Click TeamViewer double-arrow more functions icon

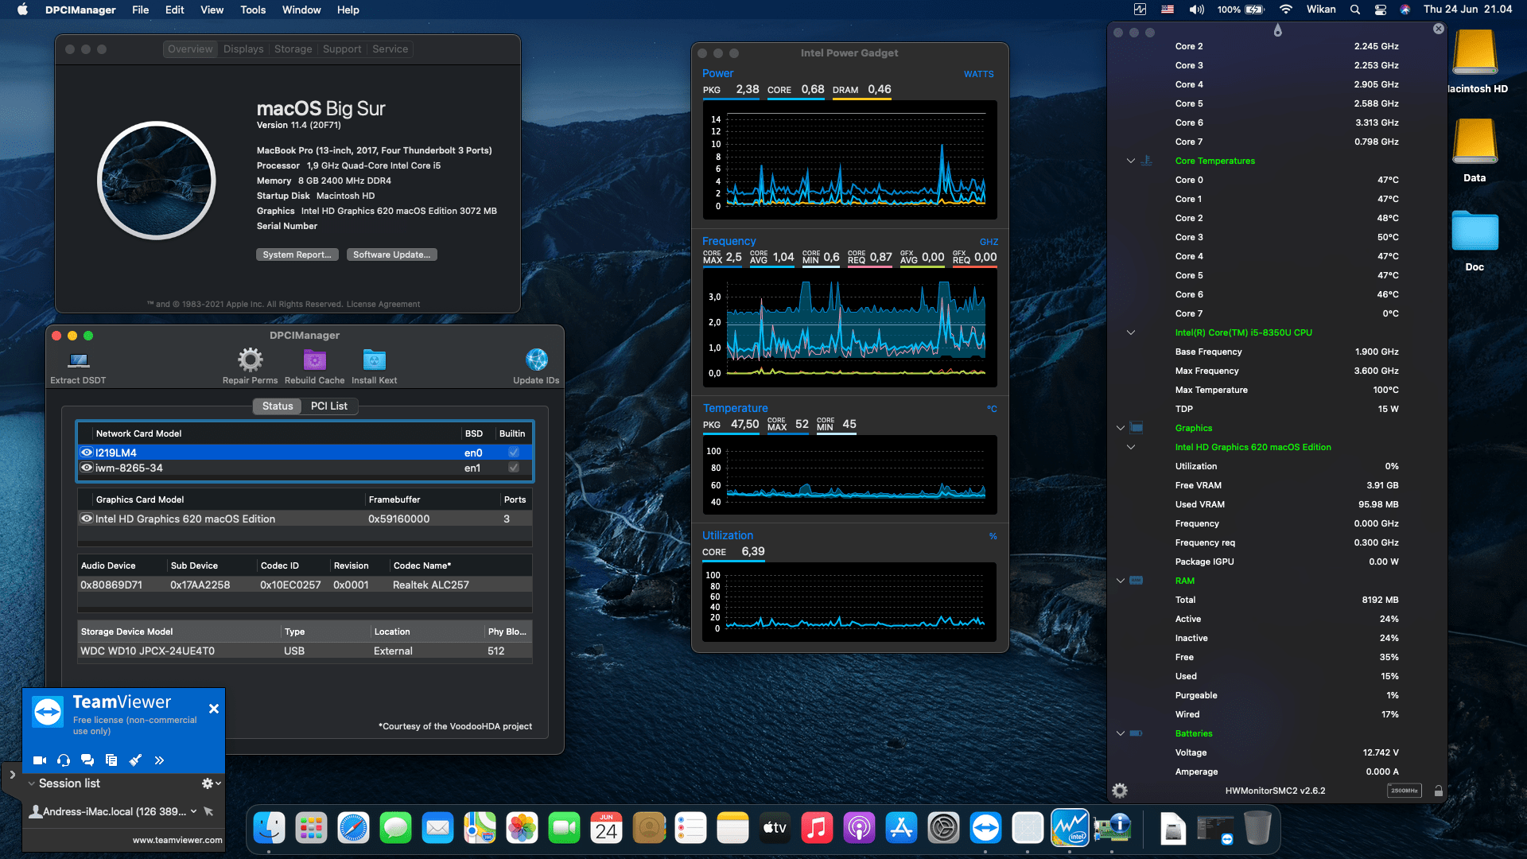pos(159,760)
